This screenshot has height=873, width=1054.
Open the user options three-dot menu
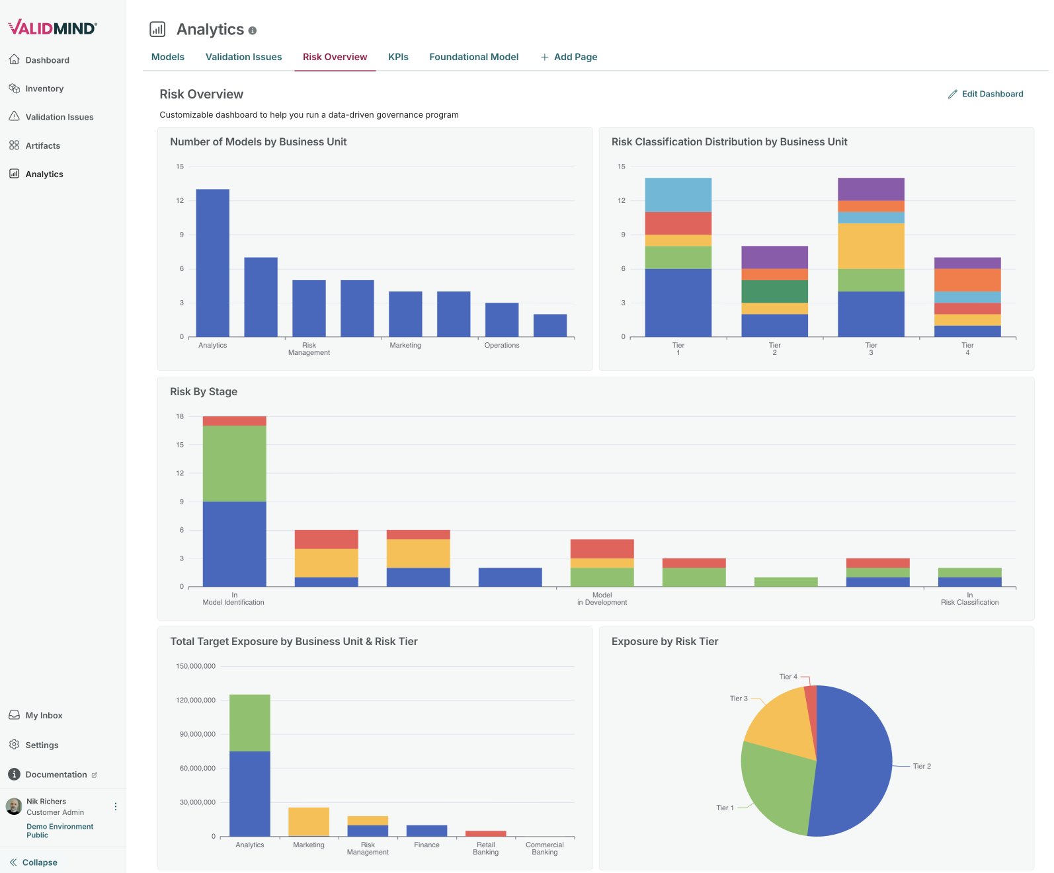tap(116, 806)
